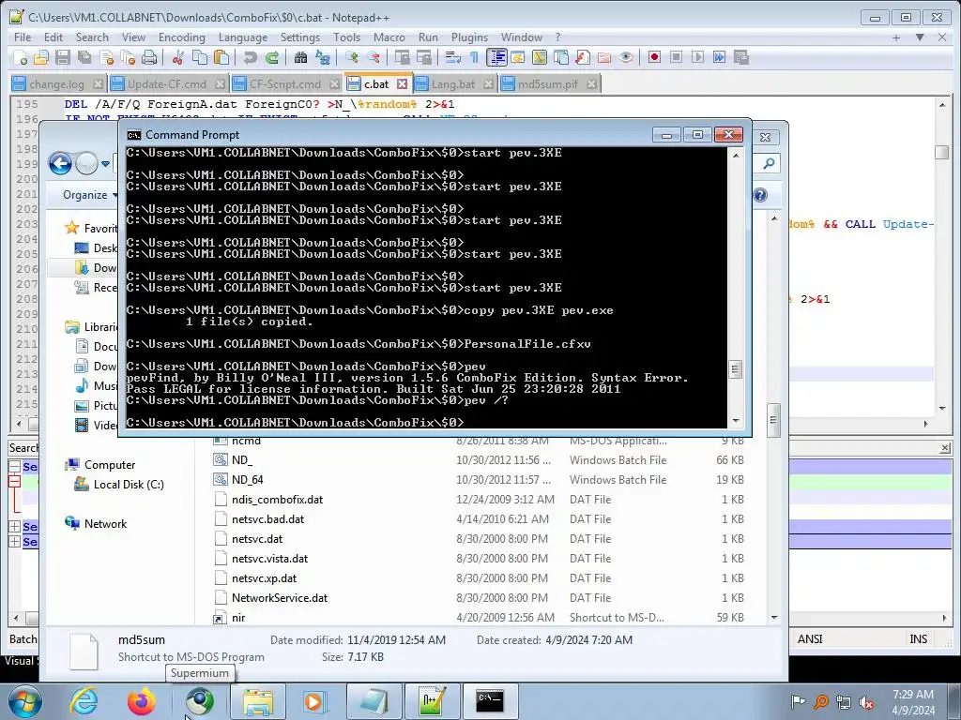Toggle the Word wrap icon

coord(453,57)
